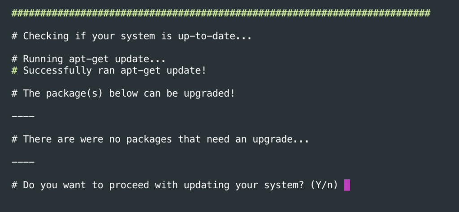Click the "Running apt-get update..." line
Image resolution: width=459 pixels, height=212 pixels.
89,59
